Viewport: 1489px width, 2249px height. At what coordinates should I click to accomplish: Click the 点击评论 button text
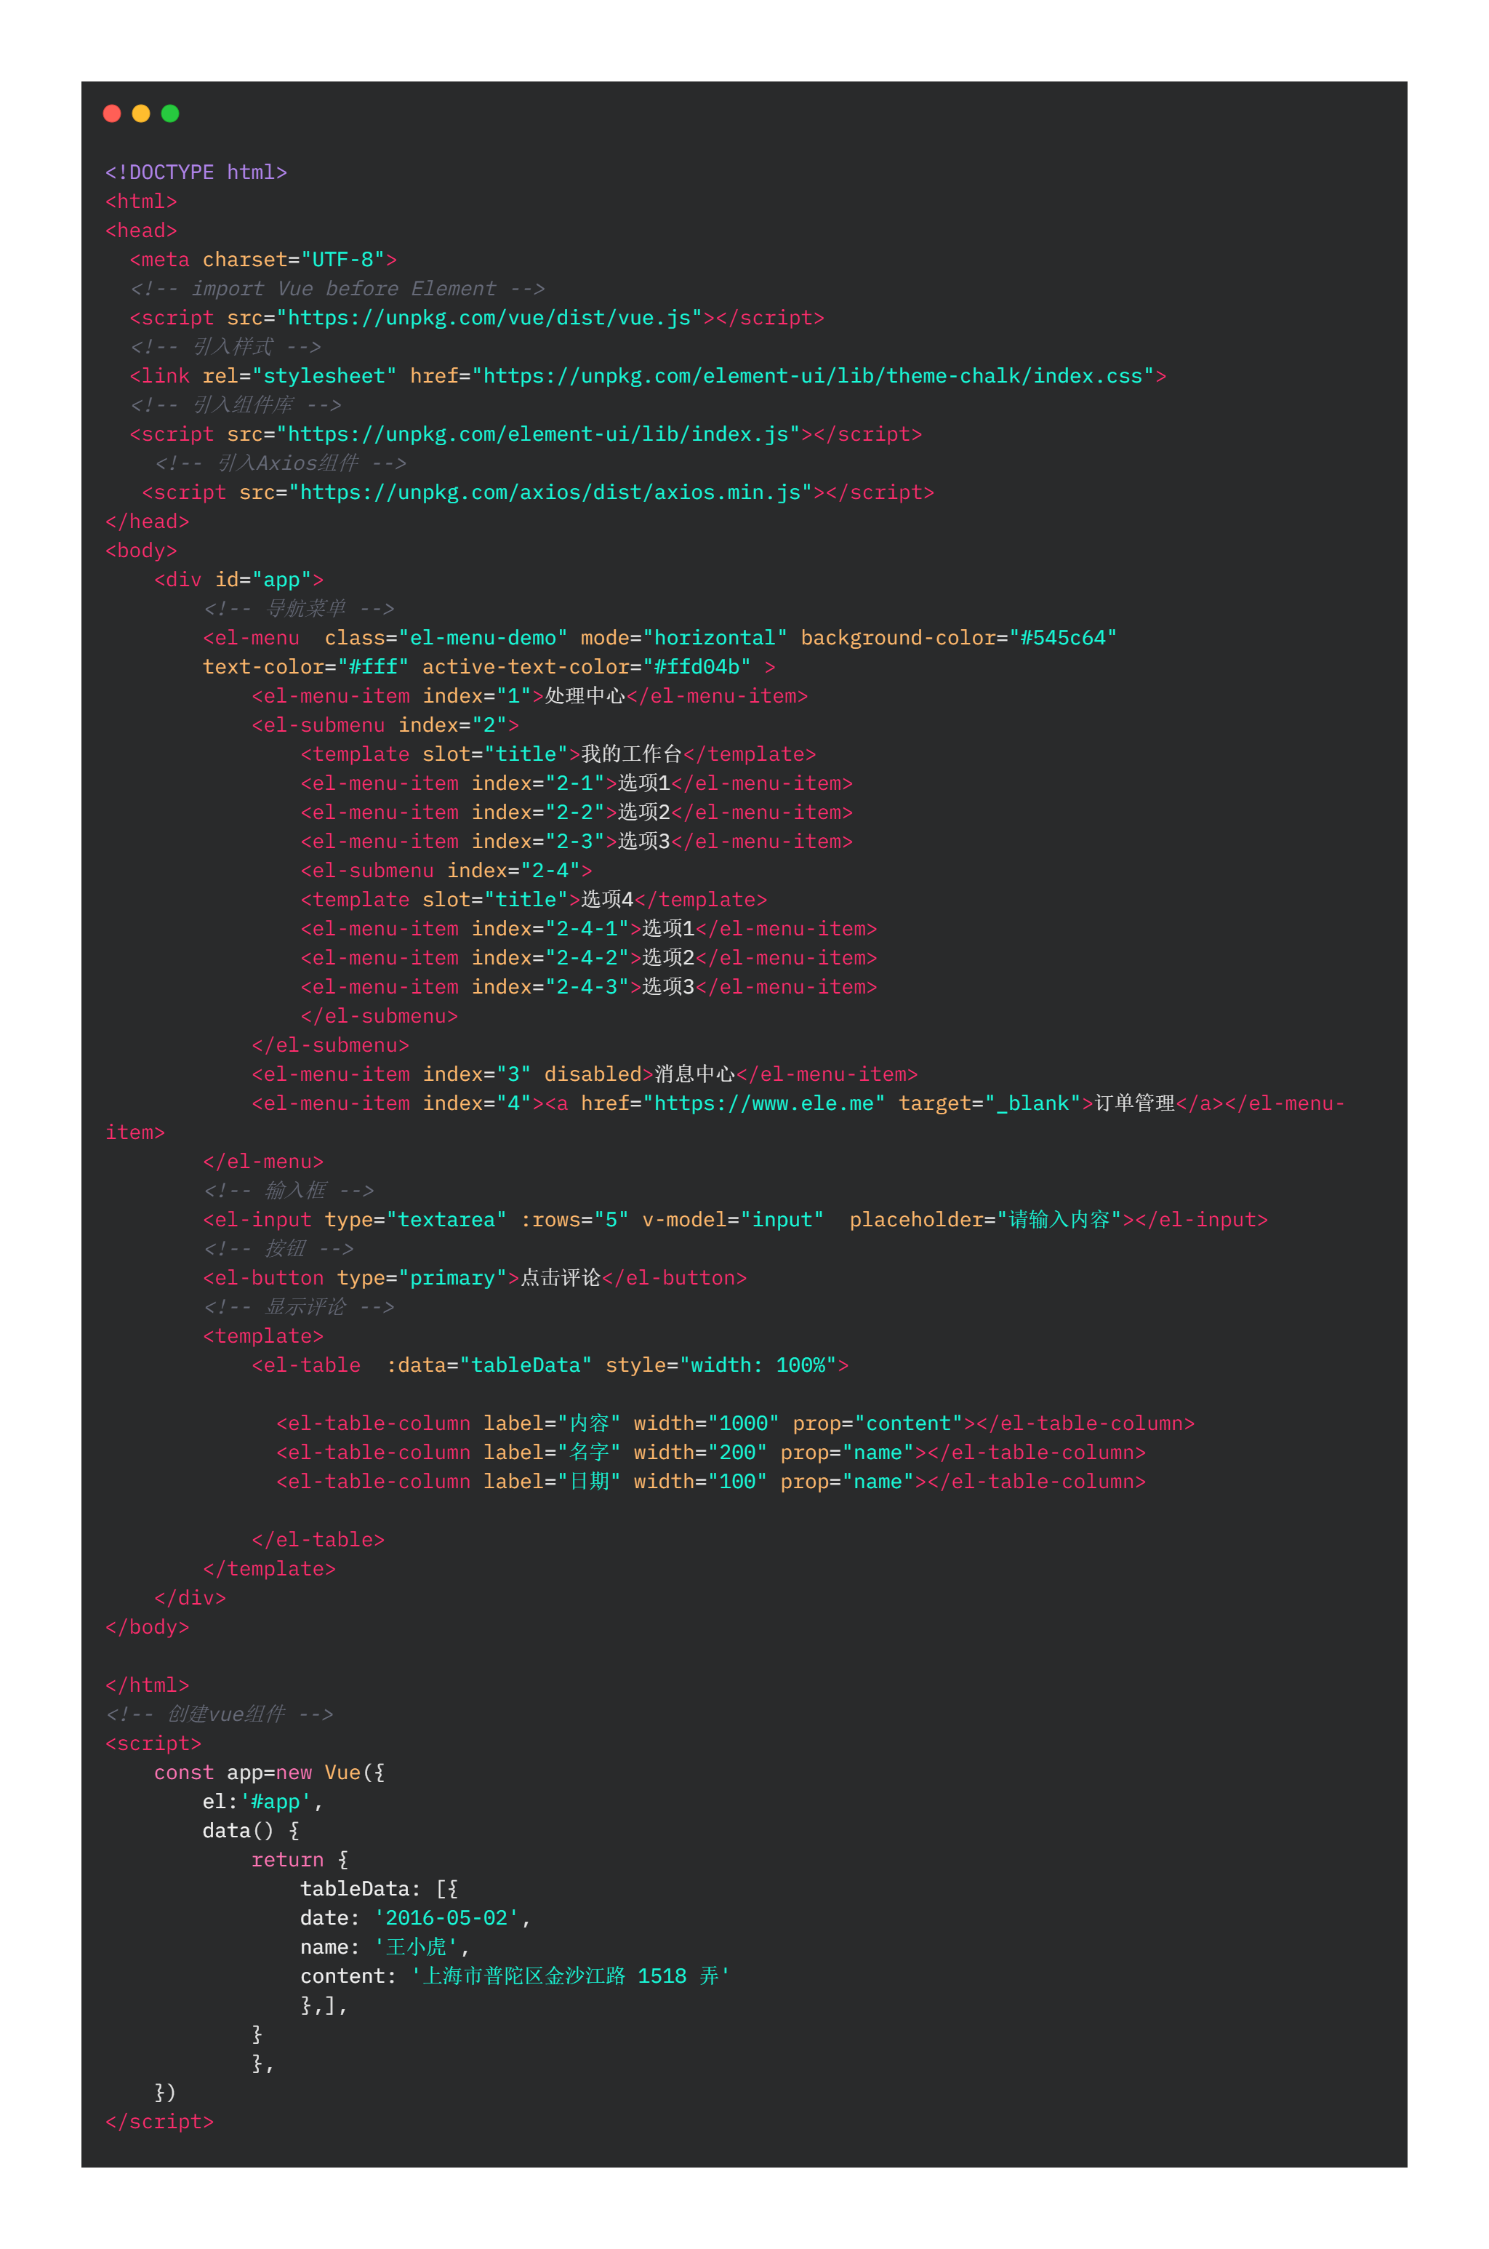pos(561,1277)
